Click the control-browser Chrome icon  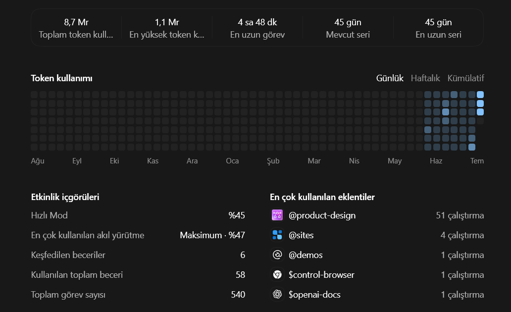pyautogui.click(x=277, y=275)
